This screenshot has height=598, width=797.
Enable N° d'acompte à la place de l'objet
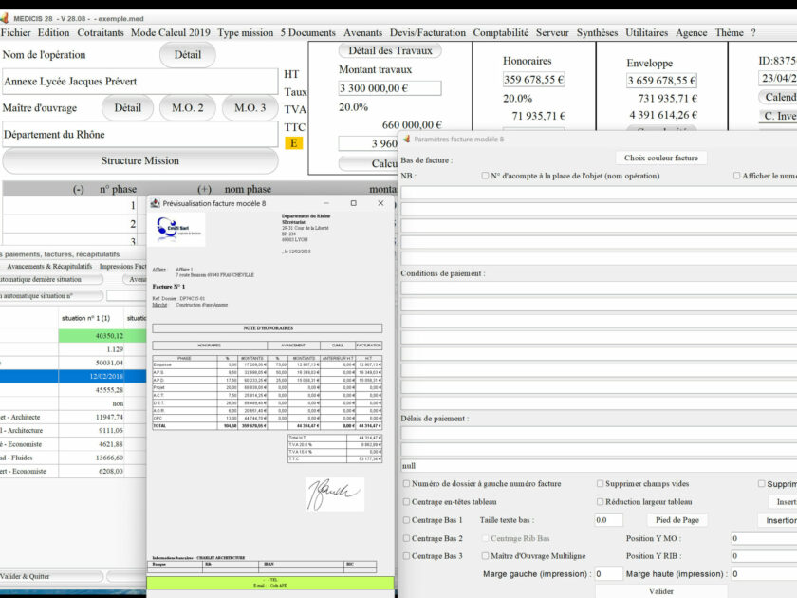[485, 176]
